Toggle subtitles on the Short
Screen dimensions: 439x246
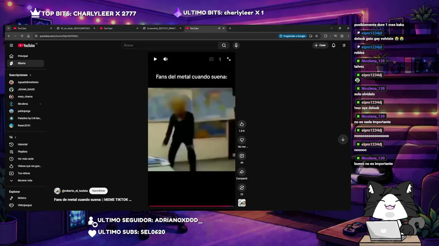click(x=211, y=59)
